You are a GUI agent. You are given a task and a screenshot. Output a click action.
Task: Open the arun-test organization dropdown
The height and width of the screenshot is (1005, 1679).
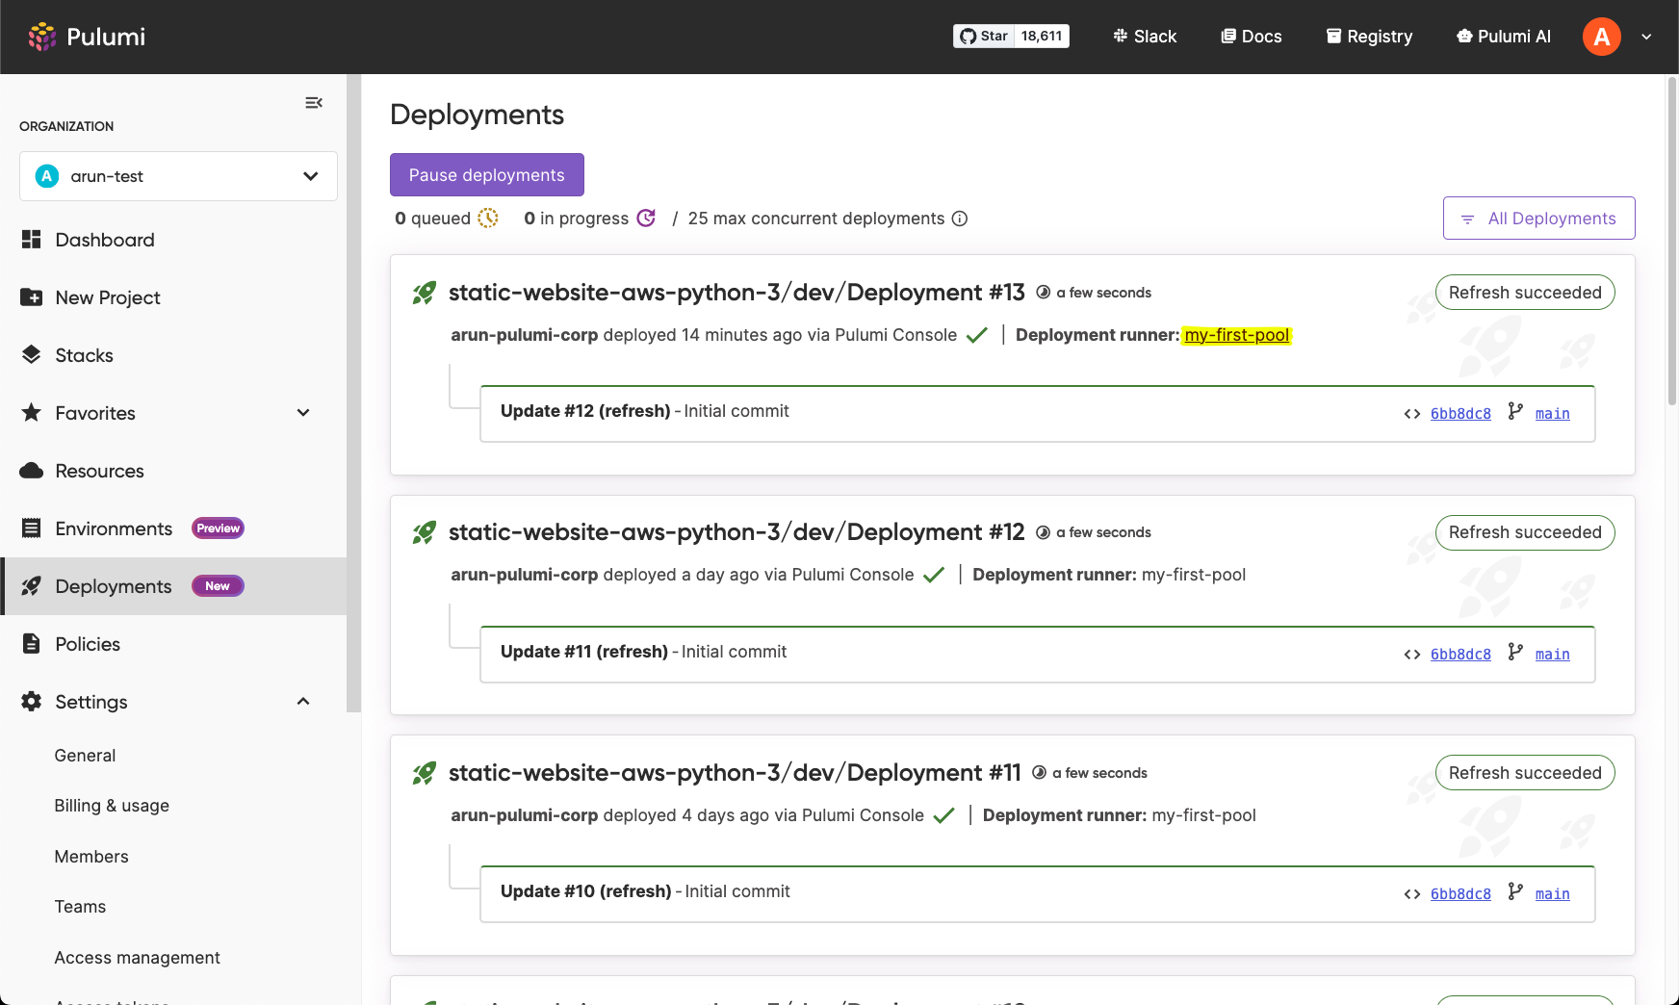tap(178, 176)
